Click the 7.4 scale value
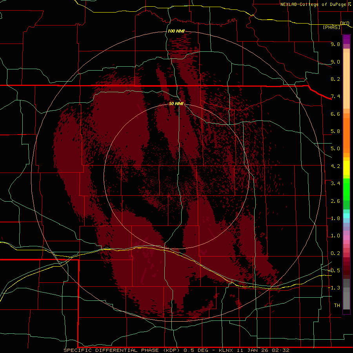353x353 pixels. tap(335, 96)
